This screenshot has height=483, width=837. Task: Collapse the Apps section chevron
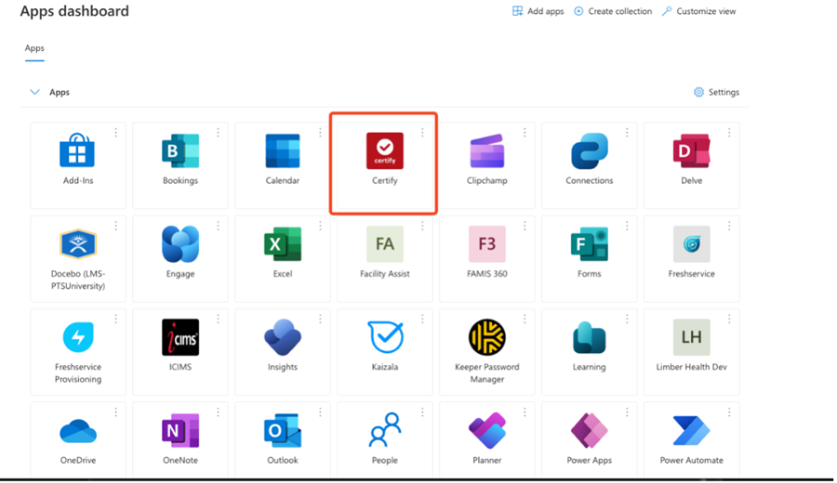pyautogui.click(x=34, y=92)
